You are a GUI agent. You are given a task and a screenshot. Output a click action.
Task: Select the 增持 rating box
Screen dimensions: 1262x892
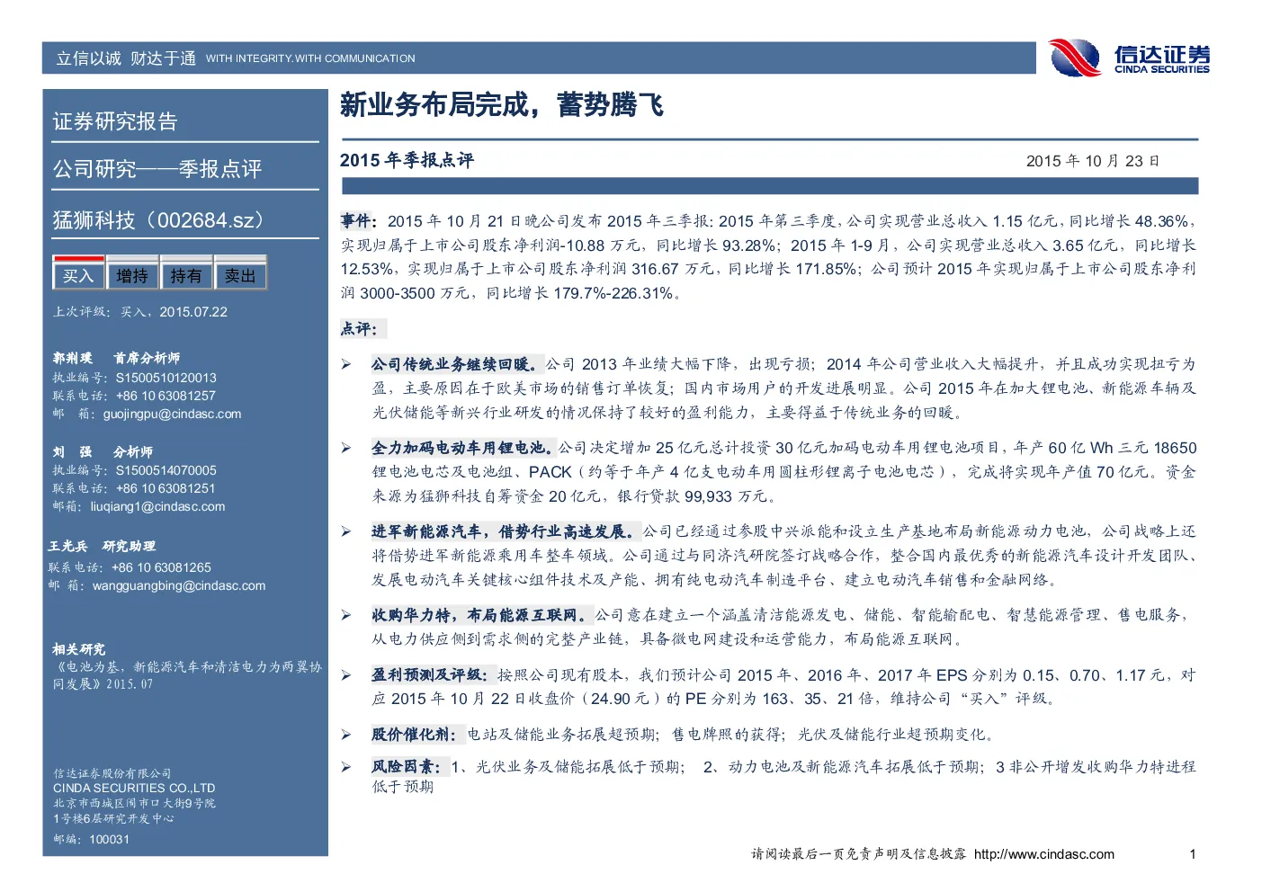click(132, 274)
